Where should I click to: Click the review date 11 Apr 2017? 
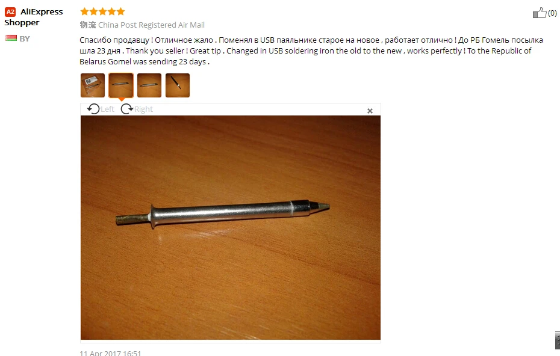pos(110,353)
